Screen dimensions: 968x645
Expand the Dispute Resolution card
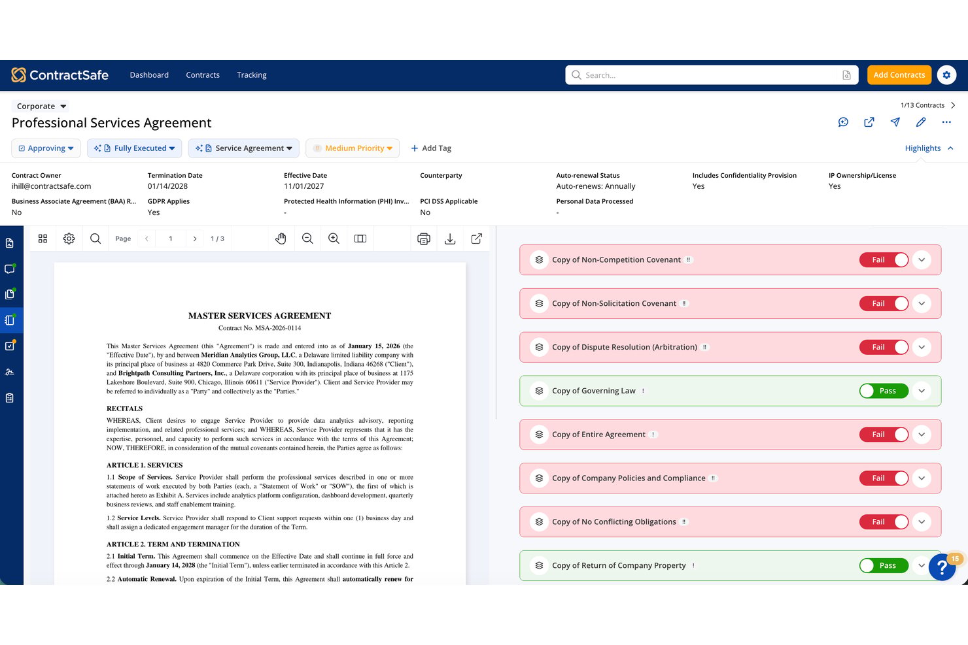click(x=922, y=347)
